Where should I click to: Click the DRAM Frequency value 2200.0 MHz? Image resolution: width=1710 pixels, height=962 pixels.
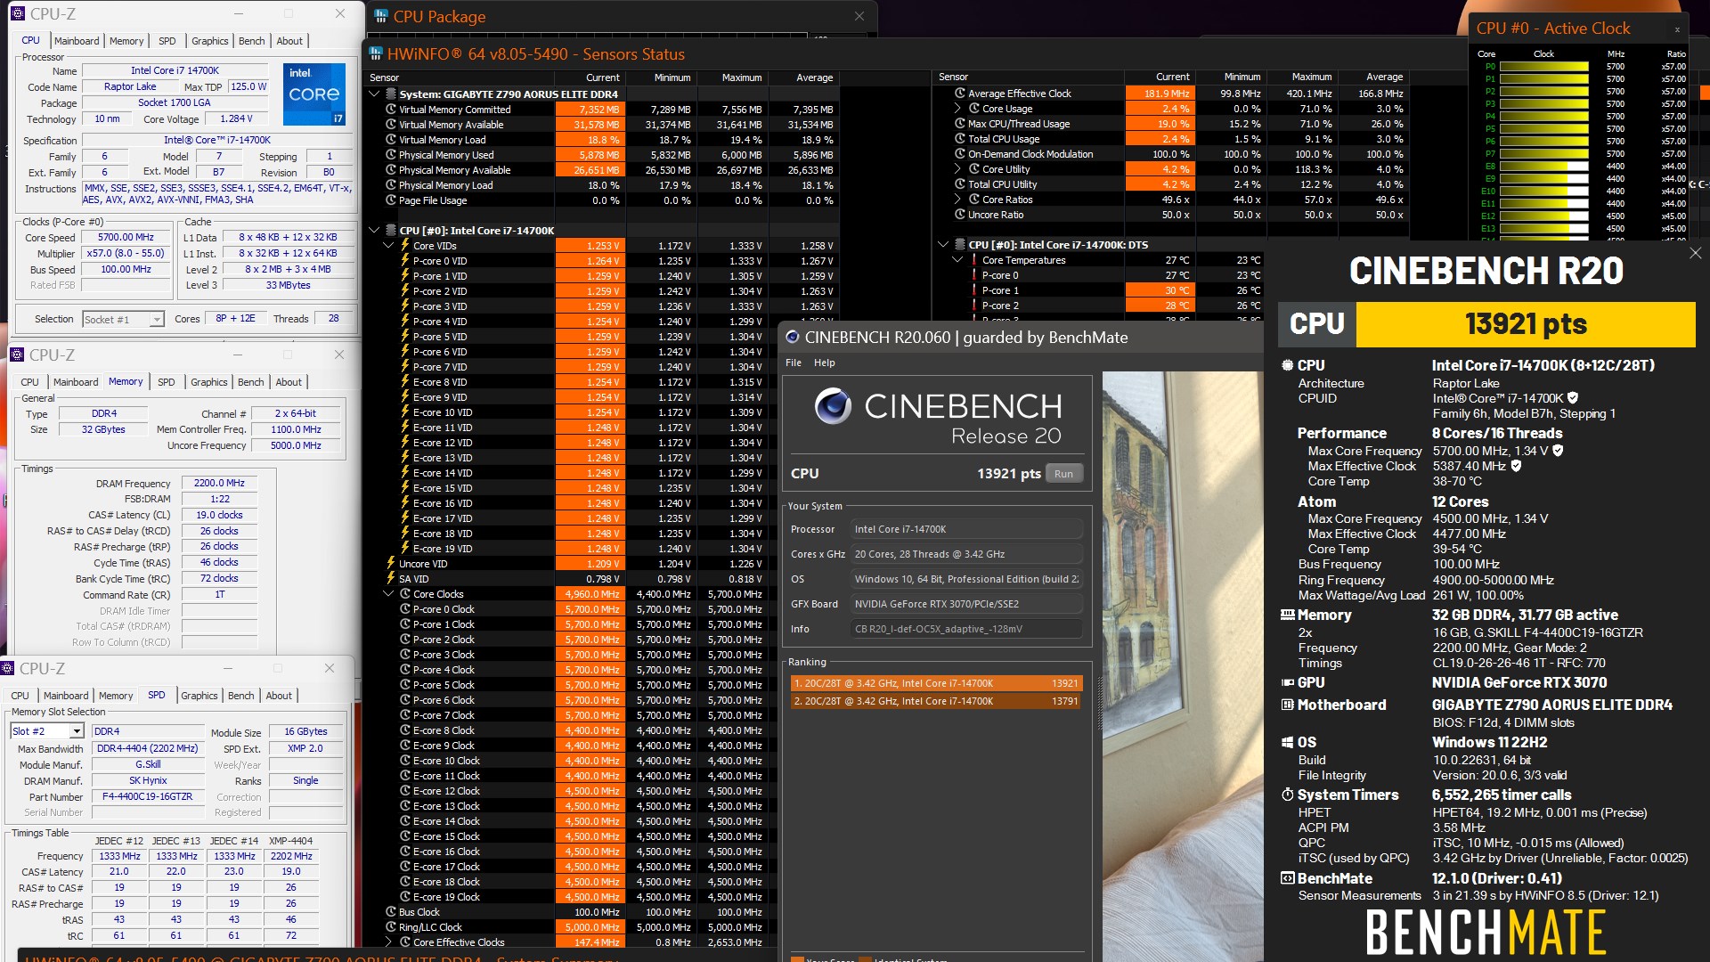[220, 484]
